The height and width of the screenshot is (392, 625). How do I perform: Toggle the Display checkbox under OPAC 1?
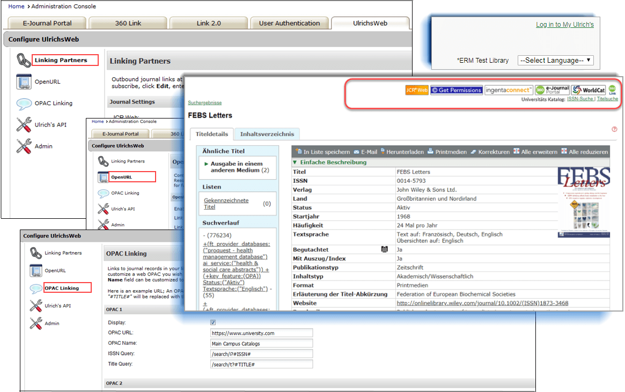coord(213,322)
